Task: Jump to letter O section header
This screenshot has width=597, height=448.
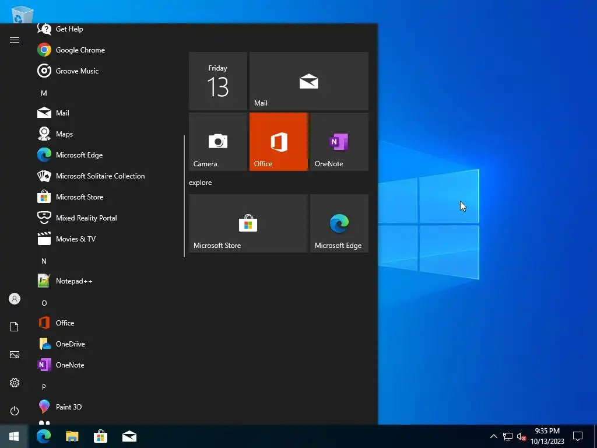Action: (x=44, y=303)
